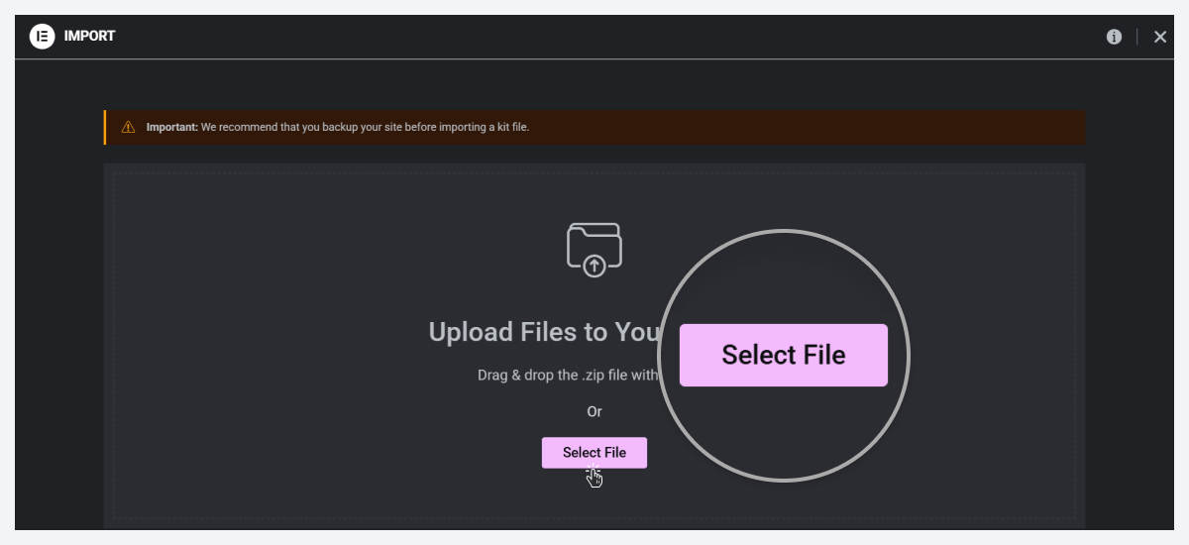Click the orange left edge of the warning banner
Viewport: 1189px width, 545px height.
(105, 127)
